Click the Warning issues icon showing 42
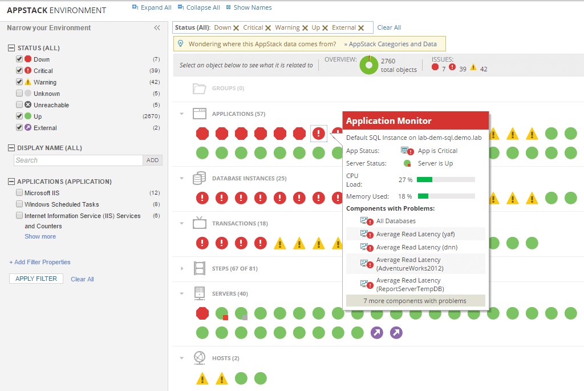Screen dimensions: 584x391 coord(473,67)
